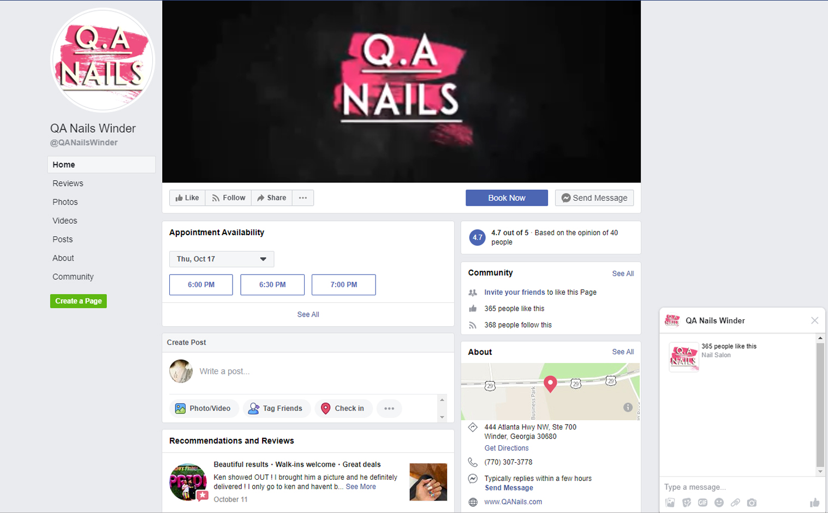Viewport: 828px width, 513px height.
Task: Click the Like thumbs-up button
Action: tap(187, 198)
